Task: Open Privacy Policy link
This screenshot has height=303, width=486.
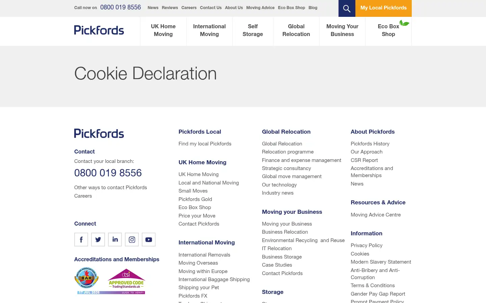Action: tap(367, 245)
